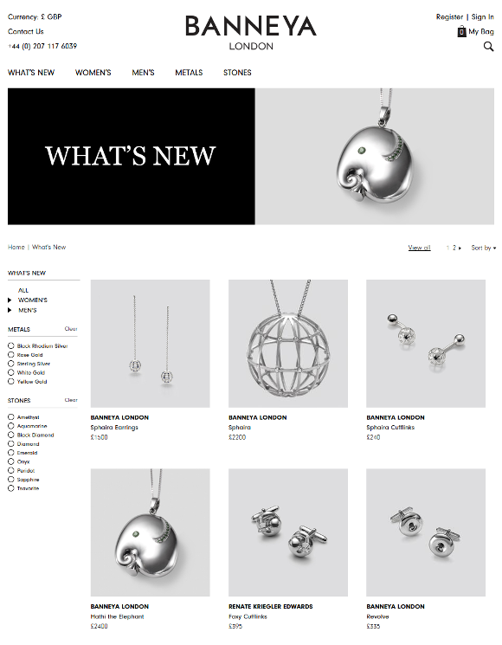The height and width of the screenshot is (645, 502).
Task: Open the Sort by dropdown
Action: point(484,248)
